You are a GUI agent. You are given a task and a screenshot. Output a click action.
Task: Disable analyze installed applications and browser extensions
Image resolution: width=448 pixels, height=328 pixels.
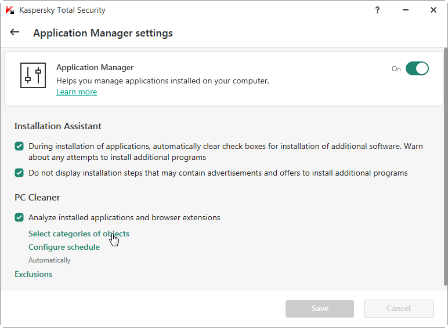(19, 218)
